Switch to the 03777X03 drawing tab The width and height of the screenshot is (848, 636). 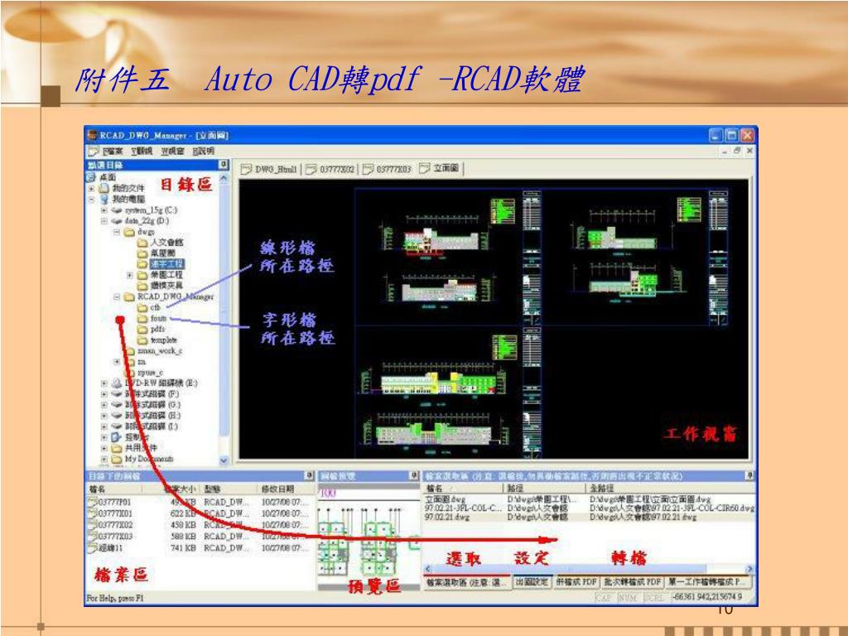coord(388,169)
